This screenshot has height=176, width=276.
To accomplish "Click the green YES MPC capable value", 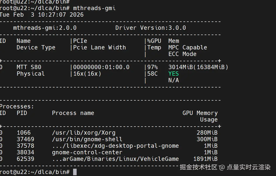I will coord(173,74).
